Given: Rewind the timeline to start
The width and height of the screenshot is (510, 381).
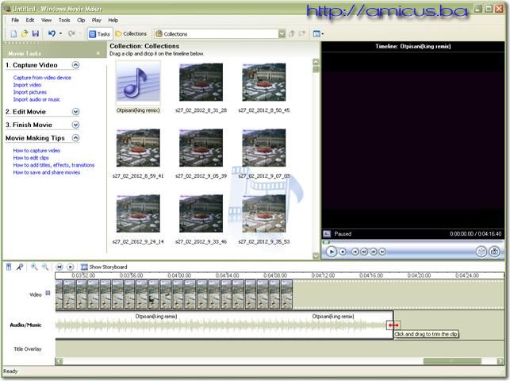Looking at the screenshot, I should (59, 267).
